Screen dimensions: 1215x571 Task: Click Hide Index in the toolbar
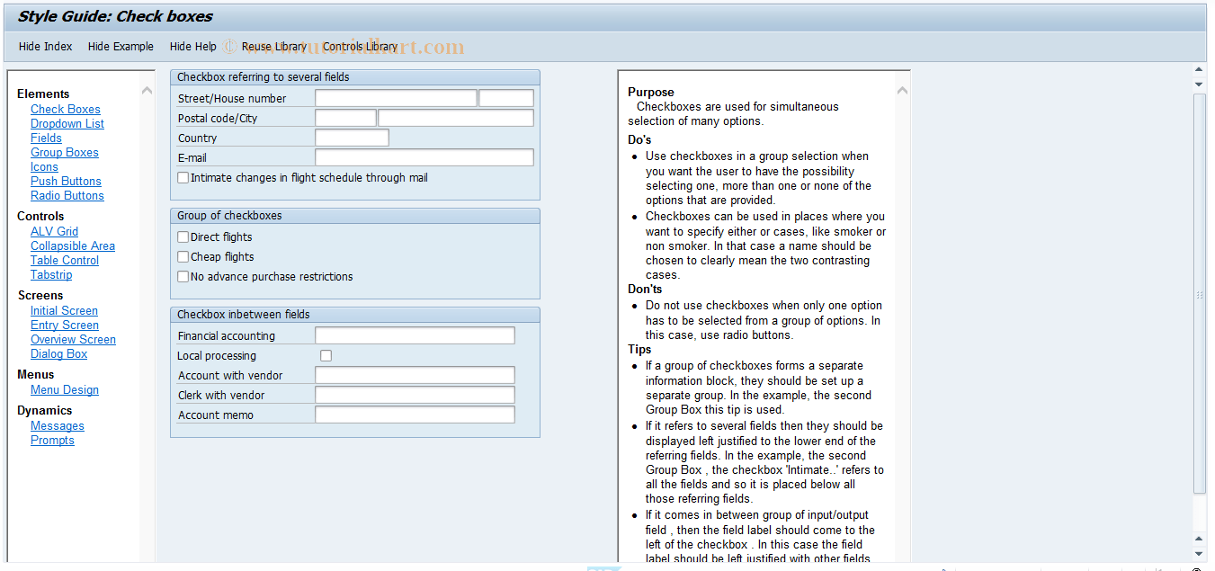click(45, 46)
